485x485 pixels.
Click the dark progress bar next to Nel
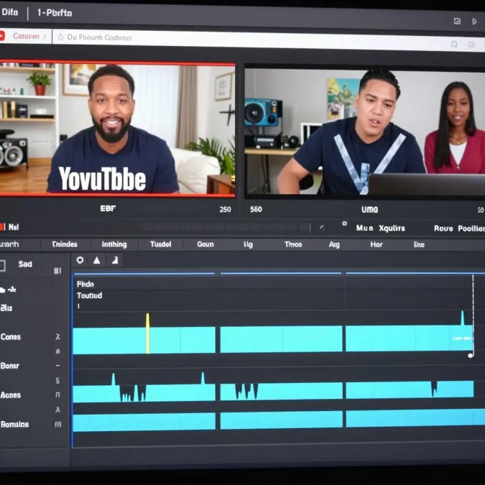point(225,227)
